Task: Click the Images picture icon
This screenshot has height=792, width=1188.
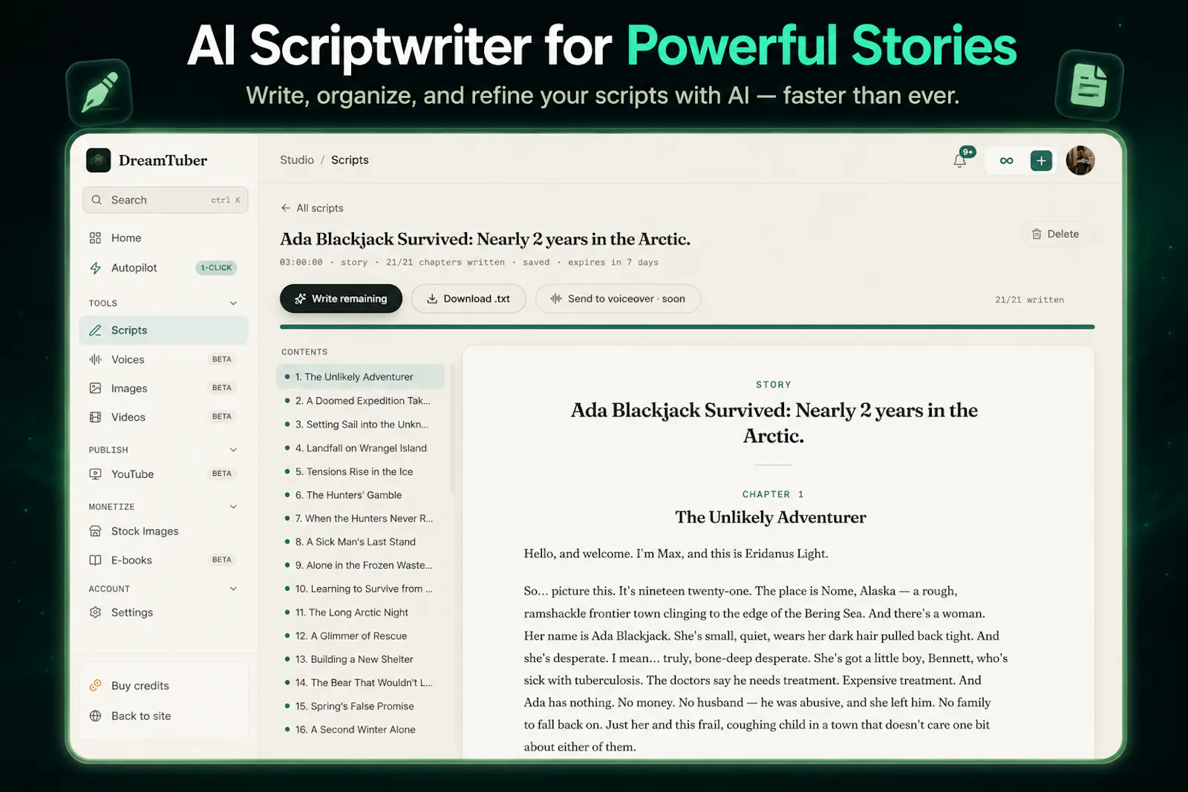Action: [95, 388]
